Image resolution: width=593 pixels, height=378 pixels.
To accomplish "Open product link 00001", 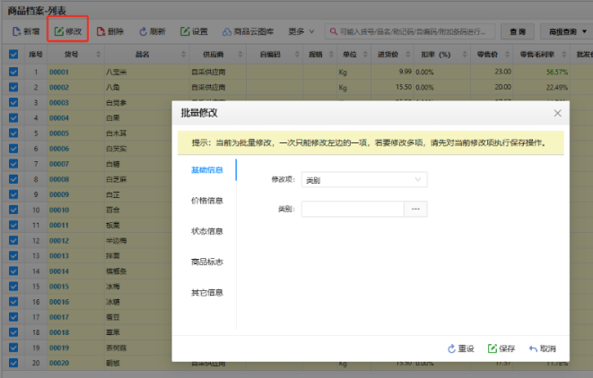I will pyautogui.click(x=59, y=72).
